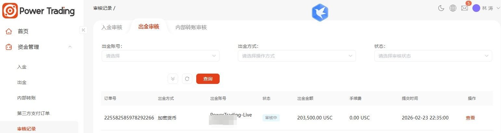Click the 203,500.00 USC amount
501x133 pixels.
[315, 118]
